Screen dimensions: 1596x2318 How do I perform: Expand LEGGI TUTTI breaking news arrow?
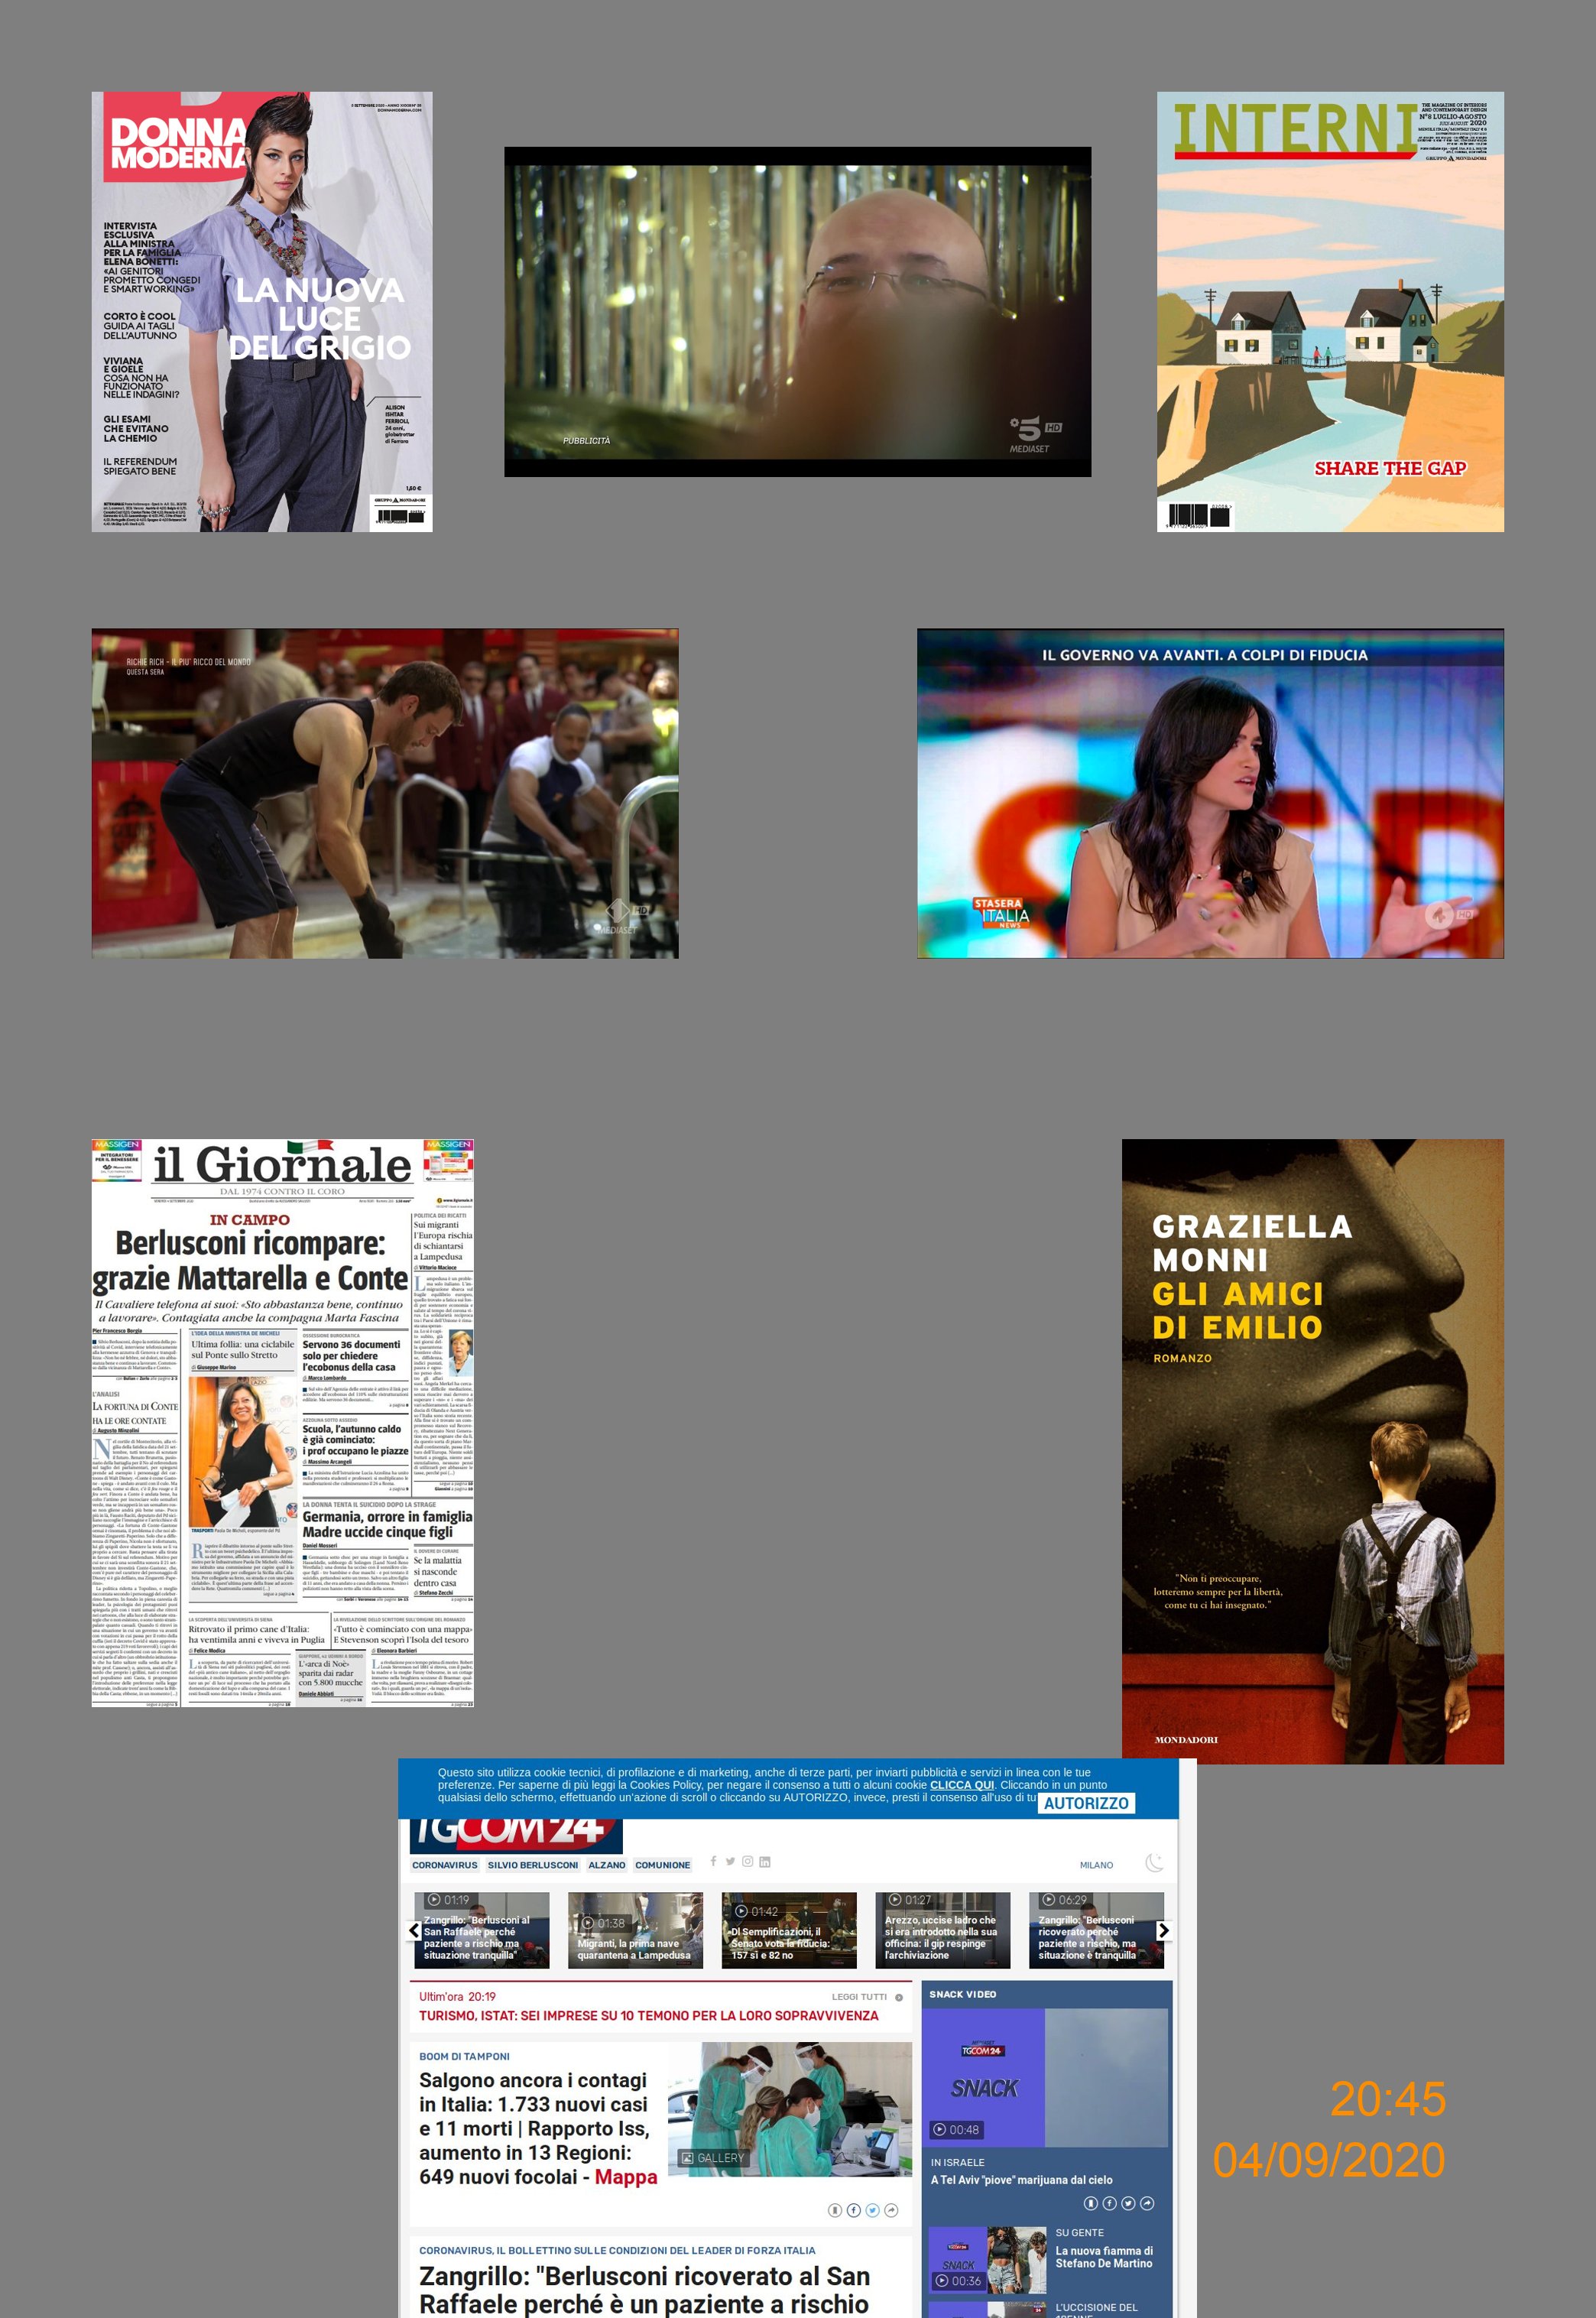(x=899, y=1997)
